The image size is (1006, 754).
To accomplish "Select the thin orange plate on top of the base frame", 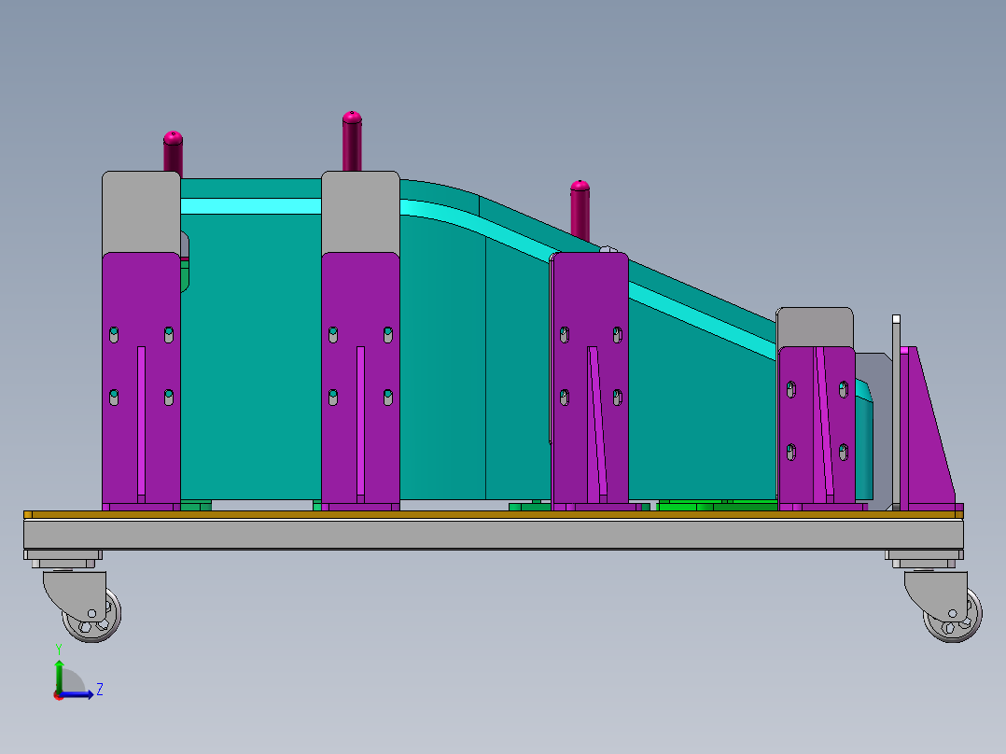I will (x=494, y=515).
